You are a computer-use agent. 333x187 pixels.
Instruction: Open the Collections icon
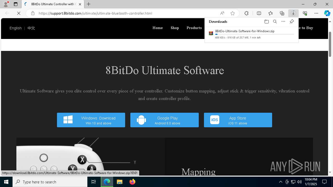(282, 13)
